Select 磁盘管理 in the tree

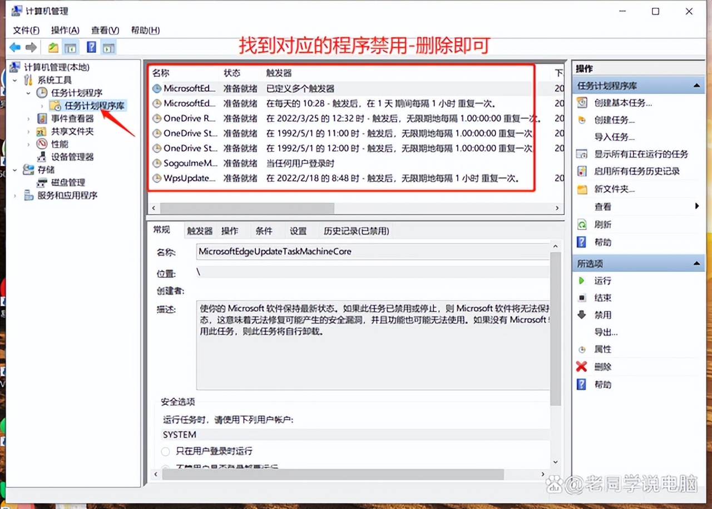(68, 182)
